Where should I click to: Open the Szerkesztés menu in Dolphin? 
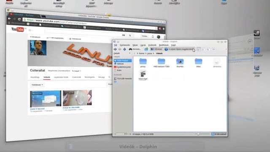[125, 45]
